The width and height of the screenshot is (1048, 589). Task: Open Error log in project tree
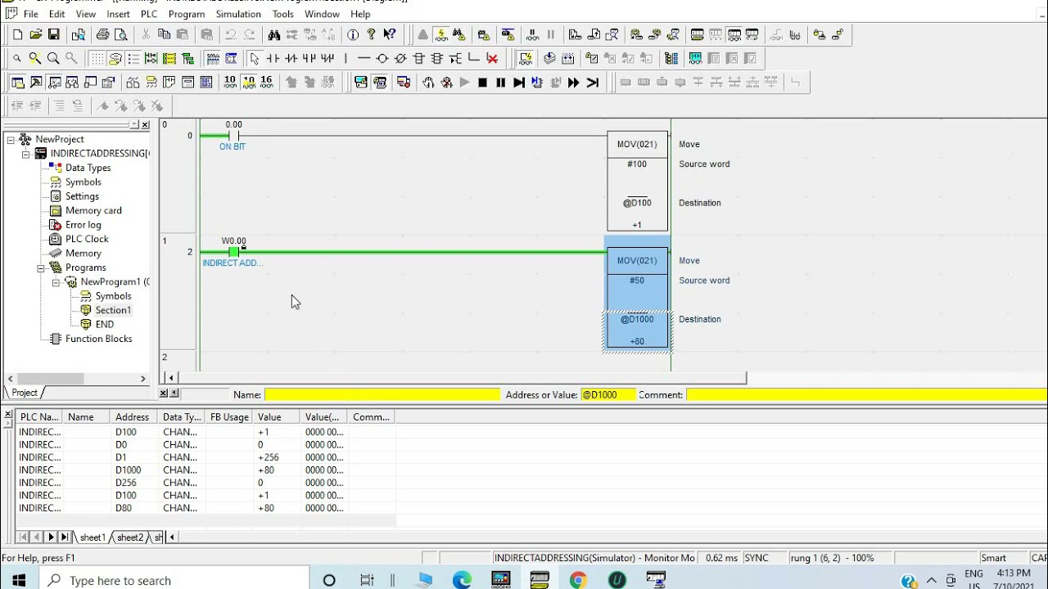click(83, 225)
